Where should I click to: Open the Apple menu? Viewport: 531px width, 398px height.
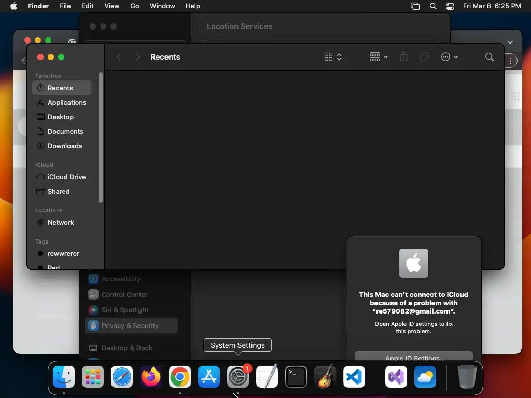click(13, 6)
